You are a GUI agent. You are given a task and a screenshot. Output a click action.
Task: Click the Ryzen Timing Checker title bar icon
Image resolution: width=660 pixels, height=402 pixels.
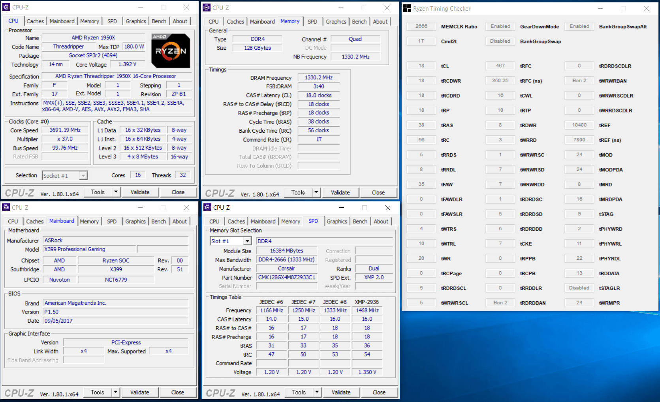point(407,9)
